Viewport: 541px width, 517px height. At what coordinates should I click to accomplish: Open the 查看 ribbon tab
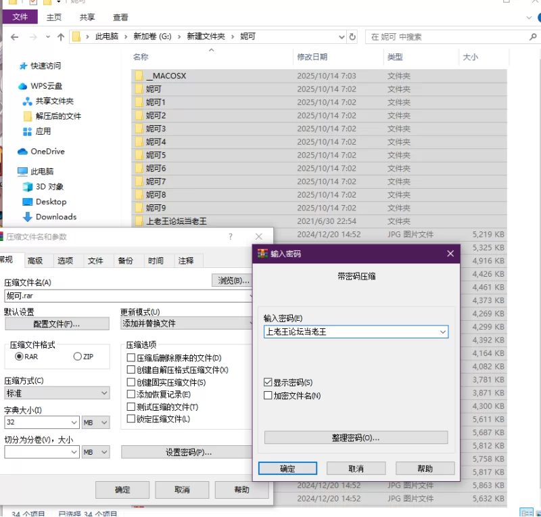point(120,17)
